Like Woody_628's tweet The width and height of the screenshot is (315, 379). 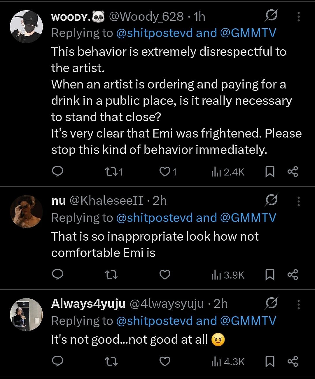pyautogui.click(x=165, y=172)
